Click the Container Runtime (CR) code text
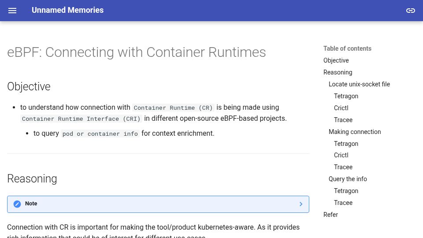423x238 pixels. (173, 108)
